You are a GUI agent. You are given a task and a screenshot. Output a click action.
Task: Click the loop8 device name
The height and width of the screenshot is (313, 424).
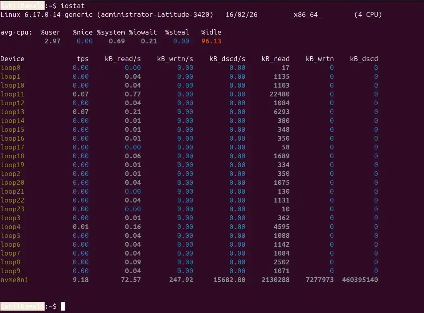point(10,262)
